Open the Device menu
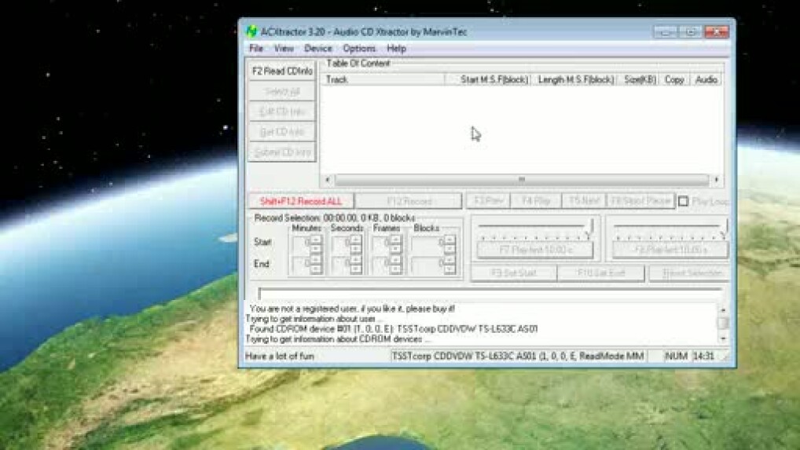Viewport: 800px width, 450px height. coord(318,49)
